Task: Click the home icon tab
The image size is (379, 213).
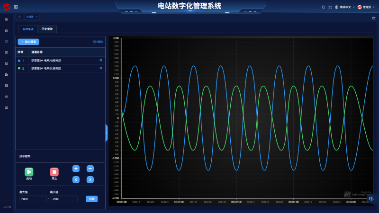Action: [19, 17]
